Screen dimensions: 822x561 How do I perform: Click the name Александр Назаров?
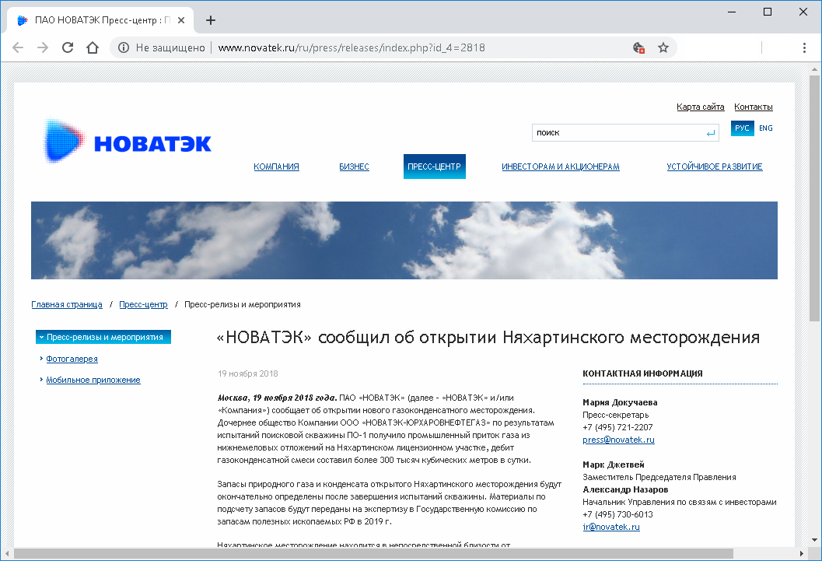point(625,489)
